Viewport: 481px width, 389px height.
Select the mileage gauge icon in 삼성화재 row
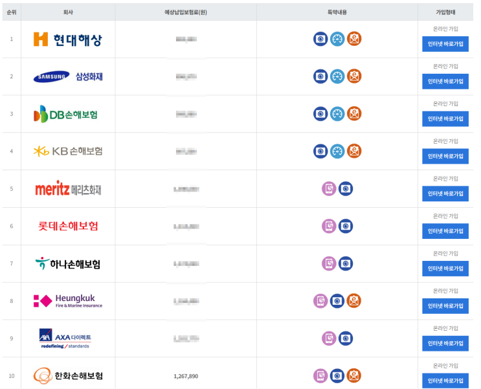tap(337, 76)
